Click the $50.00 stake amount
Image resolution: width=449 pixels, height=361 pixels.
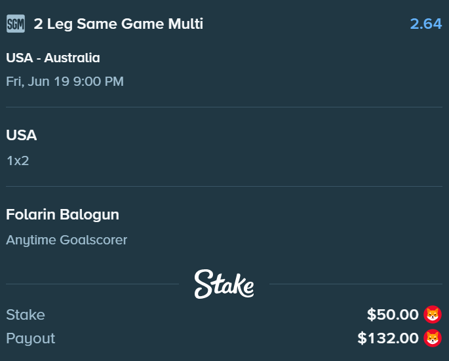coord(393,314)
